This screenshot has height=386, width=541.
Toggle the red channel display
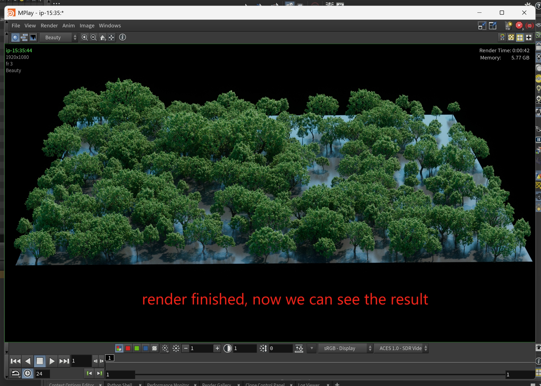(x=128, y=348)
